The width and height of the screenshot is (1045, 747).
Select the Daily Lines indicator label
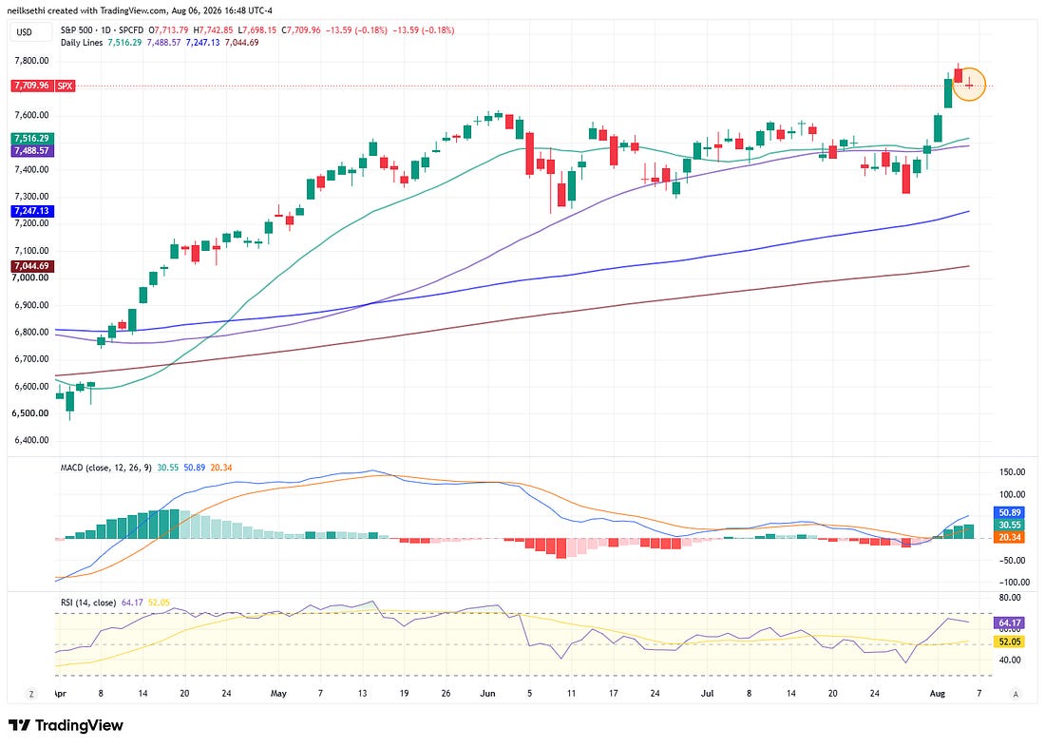coord(82,42)
